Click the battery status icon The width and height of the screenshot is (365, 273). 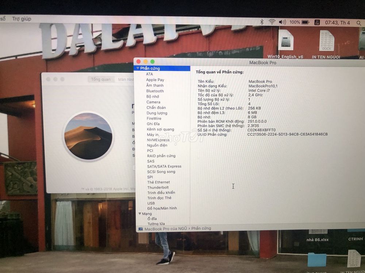tap(305, 22)
